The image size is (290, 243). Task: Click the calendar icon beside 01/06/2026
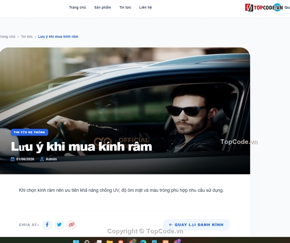tap(13, 159)
